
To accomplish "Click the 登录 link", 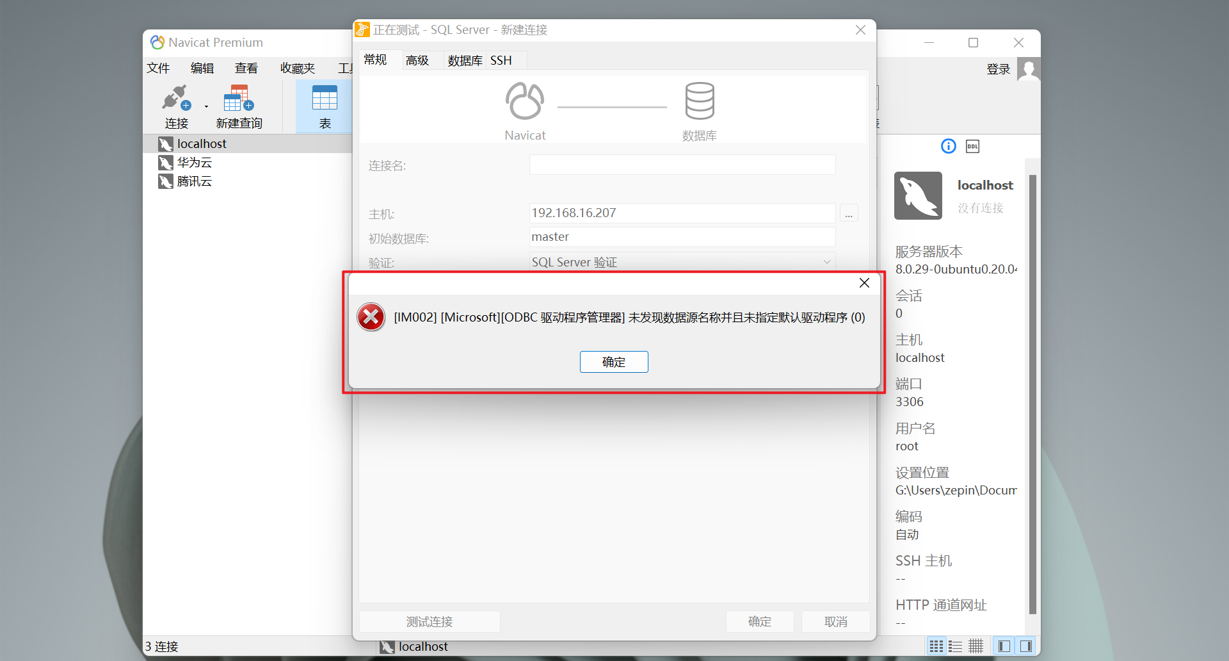I will coord(998,69).
